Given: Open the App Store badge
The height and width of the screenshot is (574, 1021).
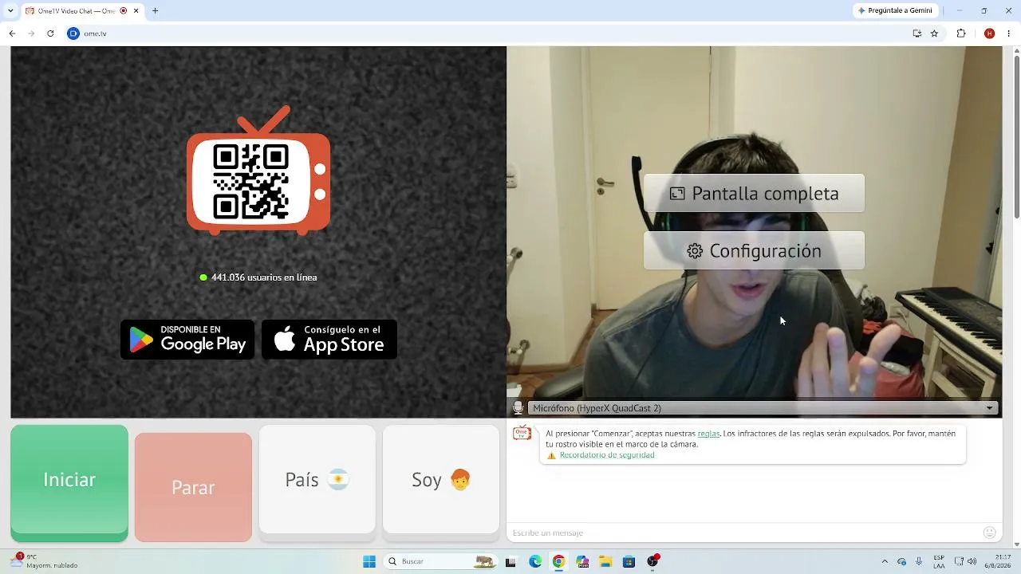Looking at the screenshot, I should [329, 340].
